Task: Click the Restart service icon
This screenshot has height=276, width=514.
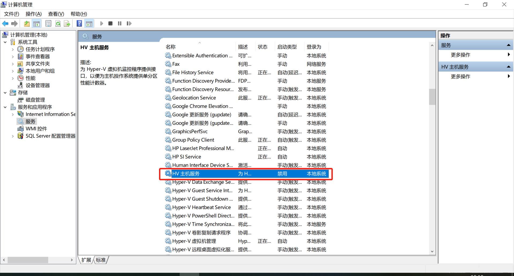Action: [129, 24]
